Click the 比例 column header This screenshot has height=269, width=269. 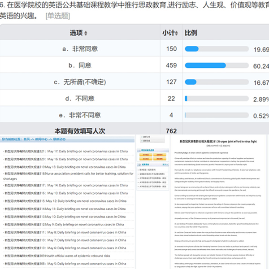click(191, 33)
